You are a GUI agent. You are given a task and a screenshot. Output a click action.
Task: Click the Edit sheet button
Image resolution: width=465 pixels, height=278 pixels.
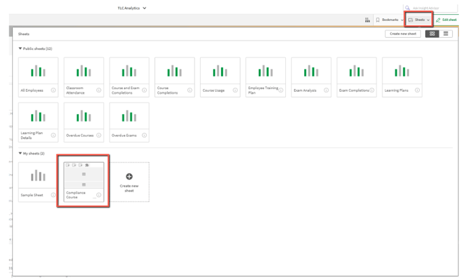(447, 20)
